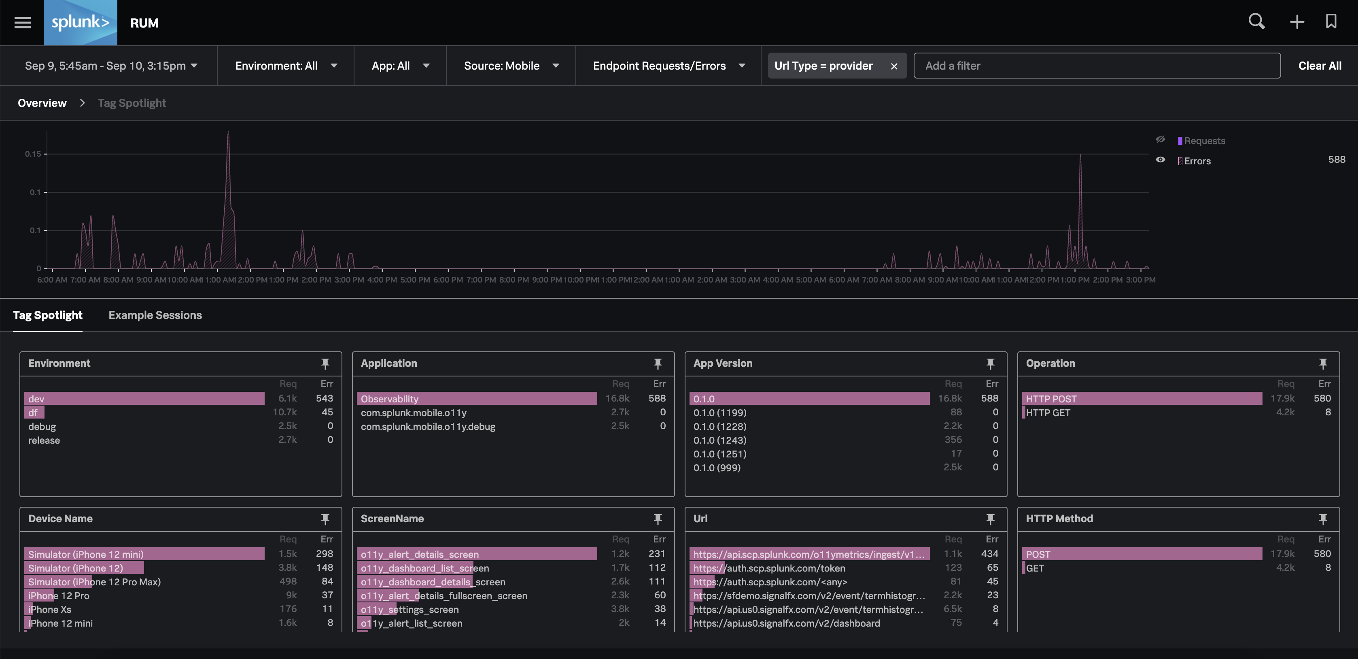Image resolution: width=1358 pixels, height=659 pixels.
Task: Pin the App Version panel
Action: pyautogui.click(x=990, y=363)
